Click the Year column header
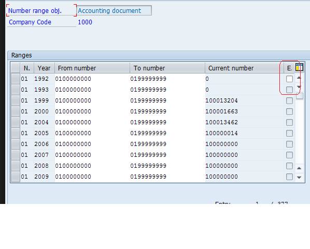 (44, 68)
